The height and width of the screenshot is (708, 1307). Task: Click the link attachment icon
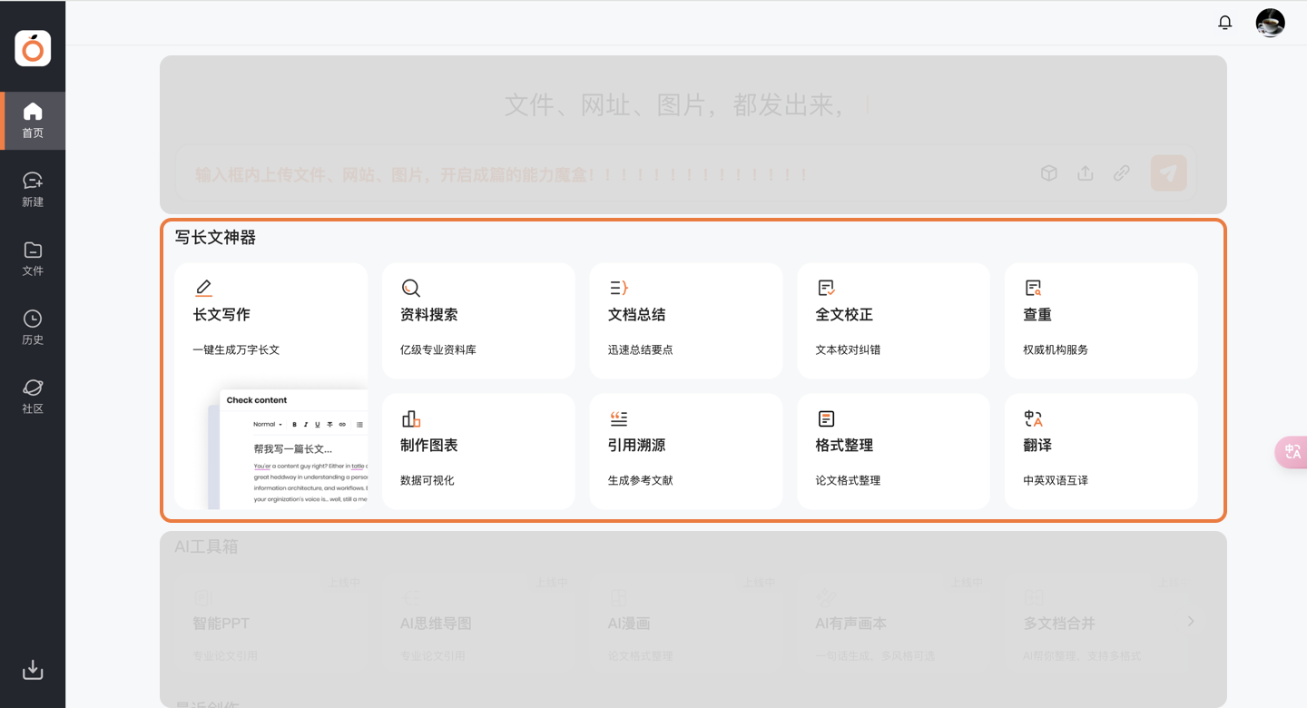click(x=1121, y=172)
